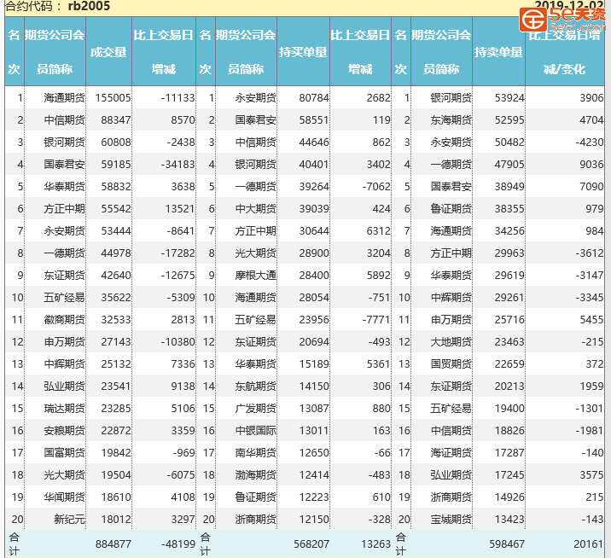Select volume change value -34183
This screenshot has width=611, height=558.
click(177, 165)
